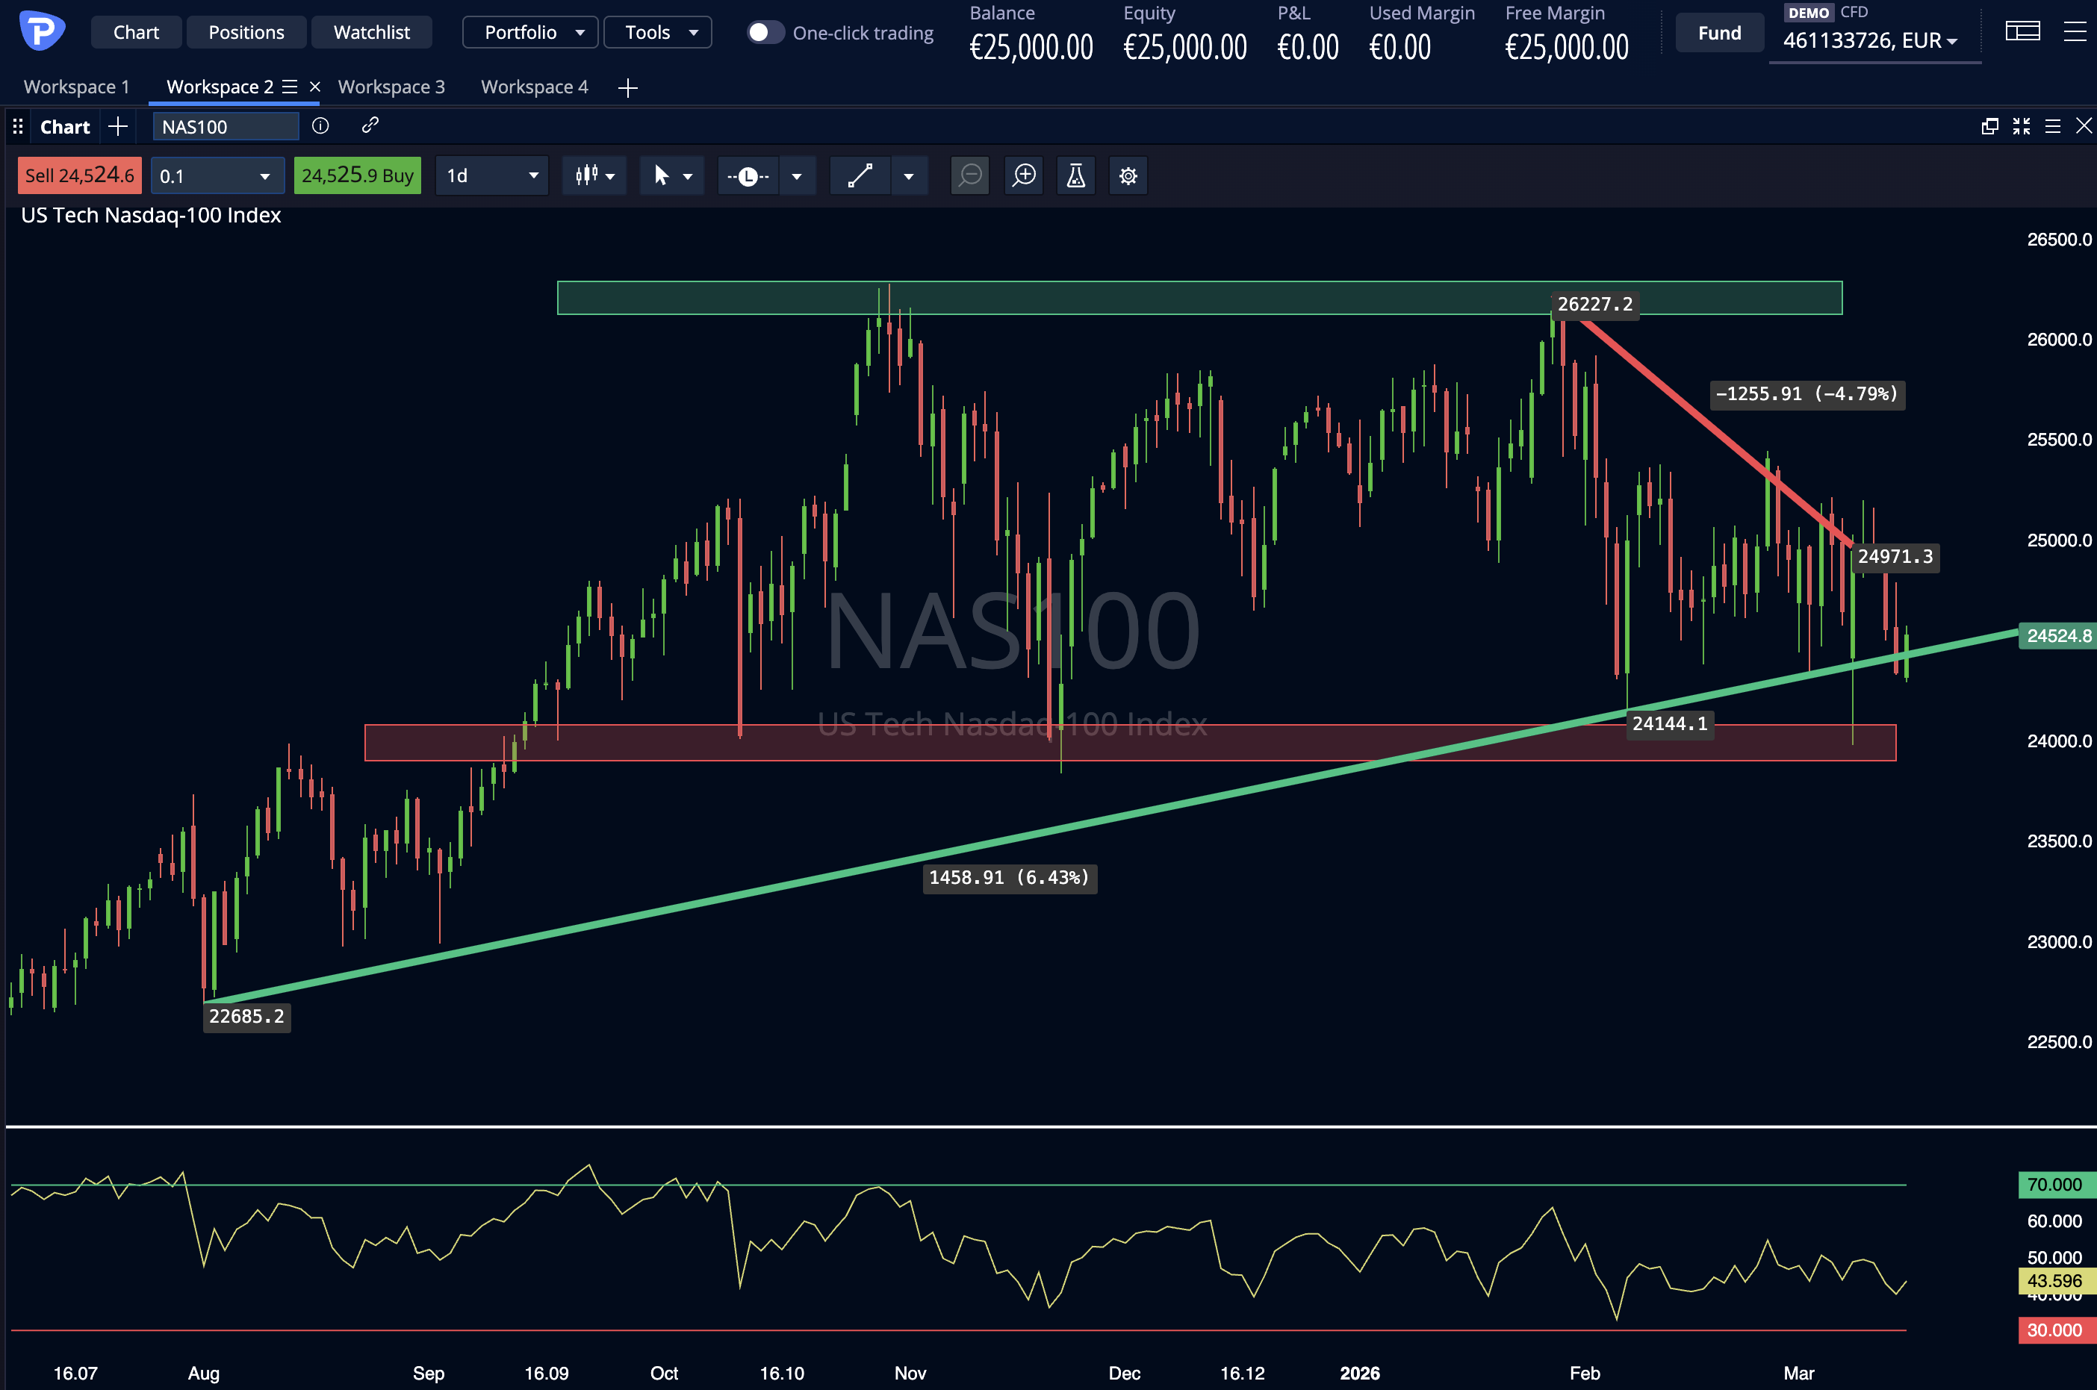Open the Watchlist tab
This screenshot has height=1390, width=2097.
[371, 33]
